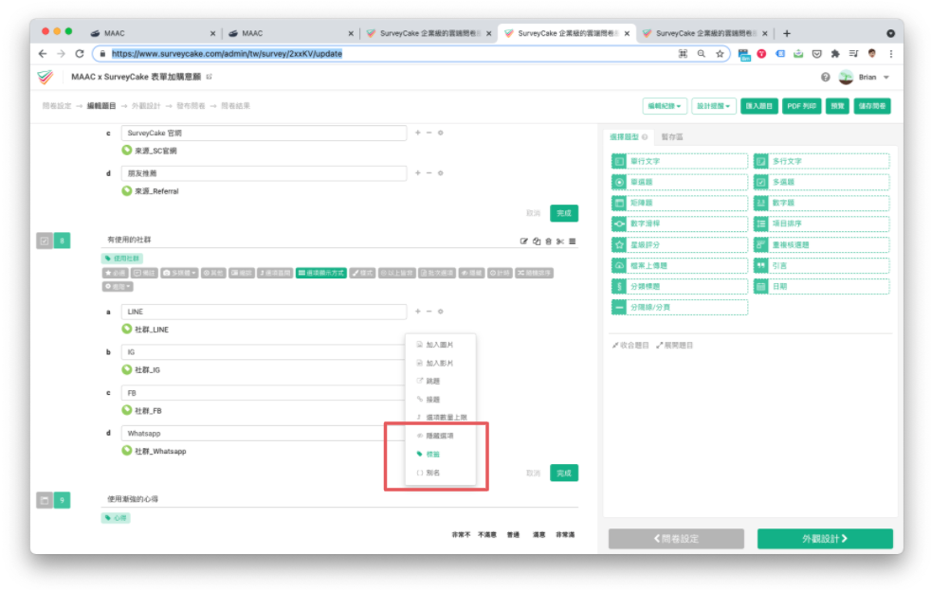Screen dimensions: 931x590
Task: Add the 分類標題 section heading
Action: 679,286
